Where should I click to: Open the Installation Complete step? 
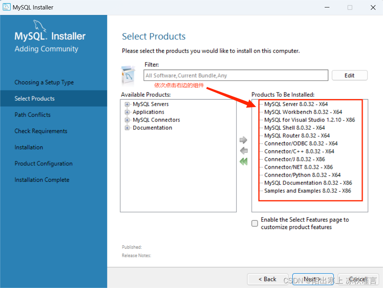tap(42, 180)
